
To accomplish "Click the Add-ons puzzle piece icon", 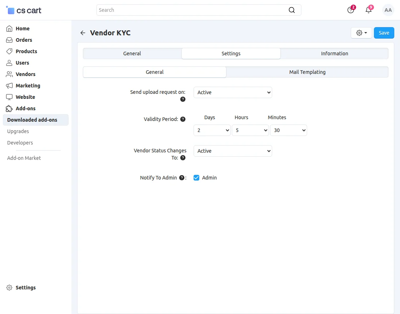I will (x=9, y=108).
